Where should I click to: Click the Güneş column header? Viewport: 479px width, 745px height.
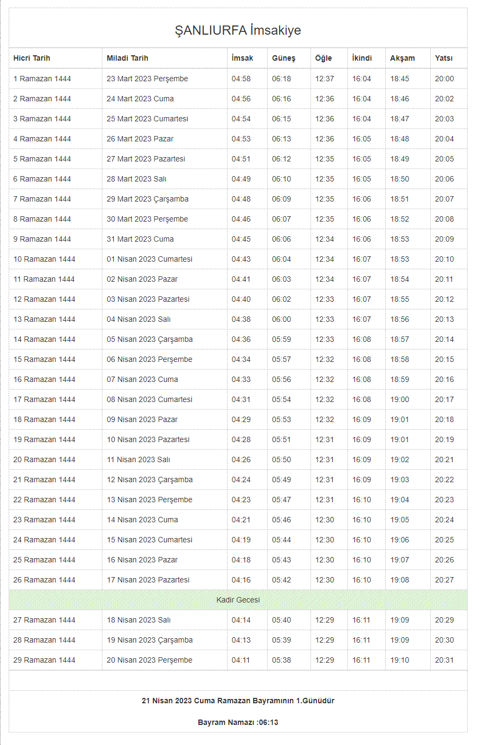pyautogui.click(x=283, y=58)
